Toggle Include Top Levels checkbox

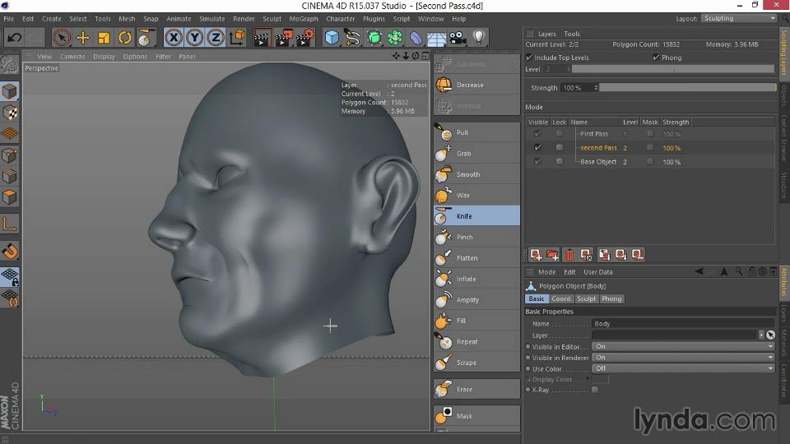(529, 58)
